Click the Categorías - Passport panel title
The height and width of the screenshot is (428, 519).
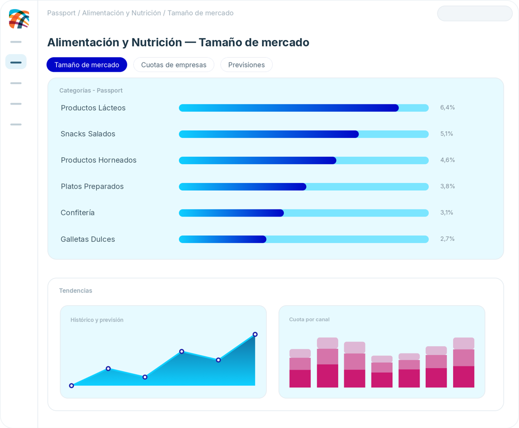click(x=91, y=90)
